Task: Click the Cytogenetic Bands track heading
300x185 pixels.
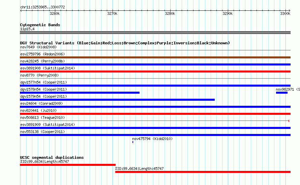Action: coord(40,25)
